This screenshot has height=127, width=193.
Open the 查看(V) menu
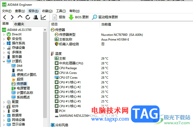coord(20,11)
